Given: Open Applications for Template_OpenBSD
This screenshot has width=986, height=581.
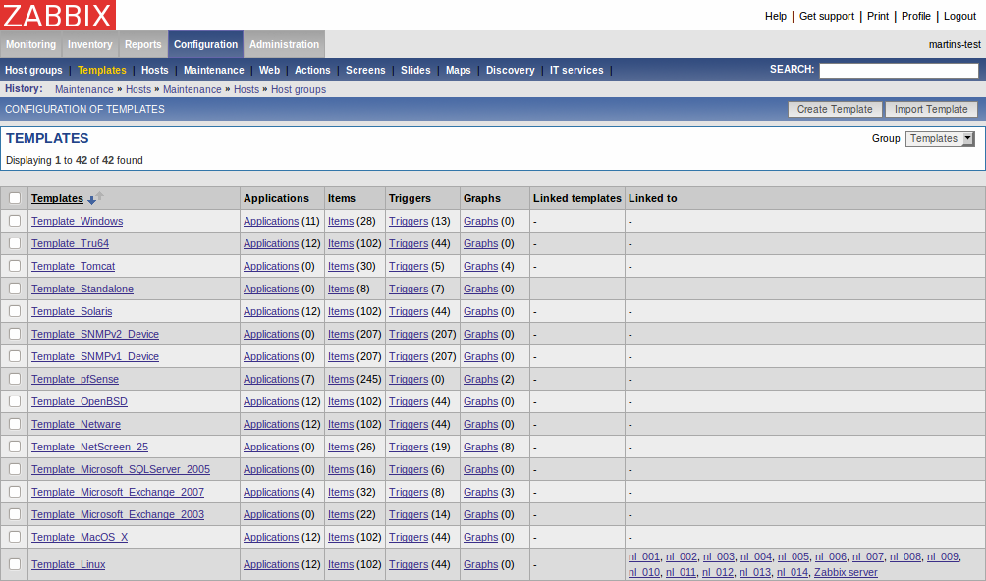Looking at the screenshot, I should pos(271,402).
